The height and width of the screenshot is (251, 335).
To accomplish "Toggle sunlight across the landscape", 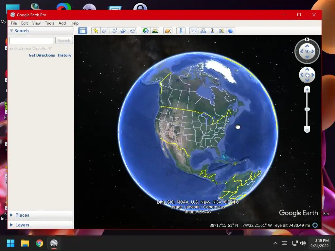I will pyautogui.click(x=155, y=31).
